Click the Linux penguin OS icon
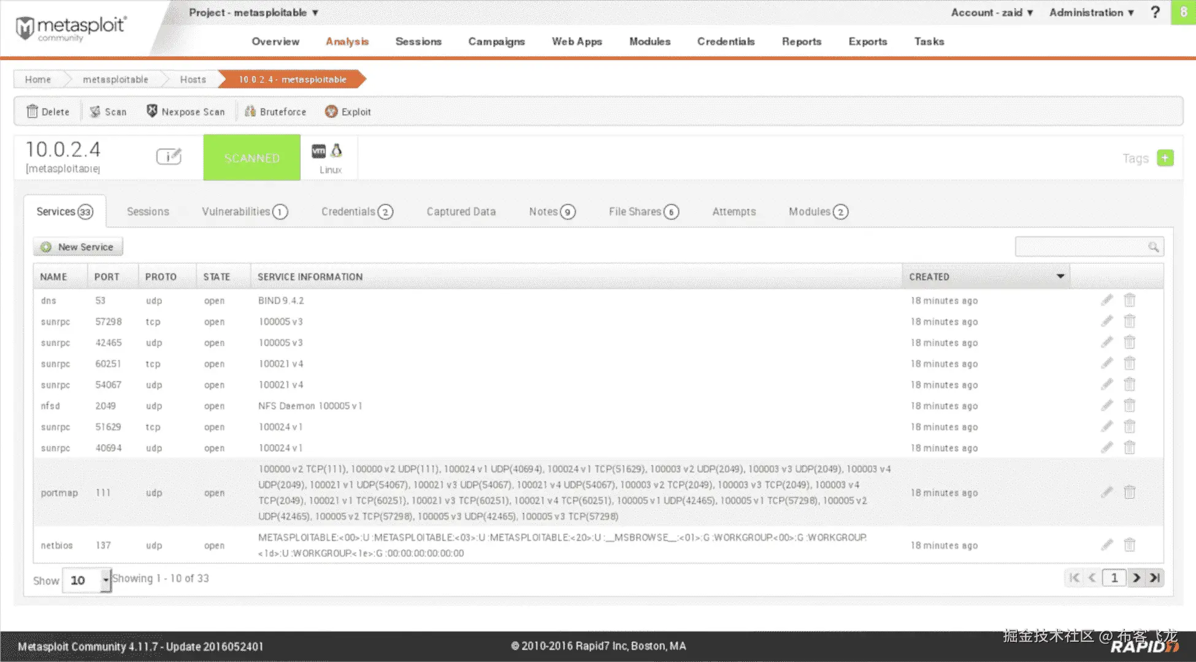This screenshot has width=1196, height=662. tap(337, 151)
